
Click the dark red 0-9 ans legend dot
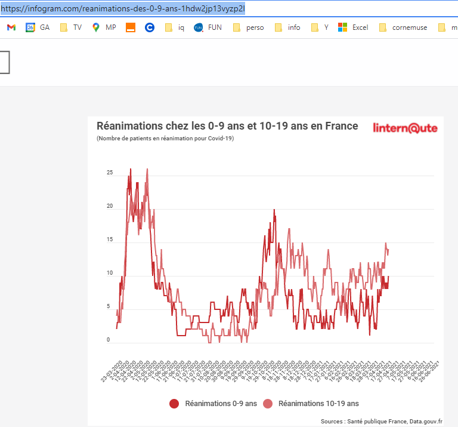[x=174, y=404]
